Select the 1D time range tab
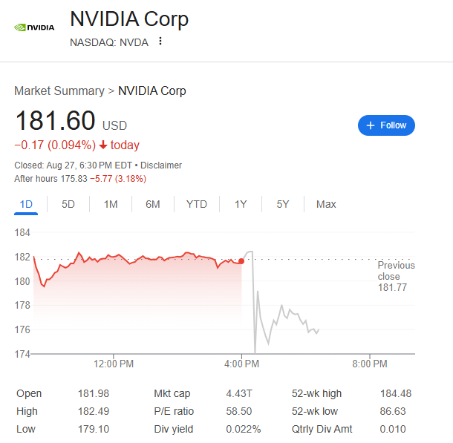453x443 pixels. coord(26,204)
